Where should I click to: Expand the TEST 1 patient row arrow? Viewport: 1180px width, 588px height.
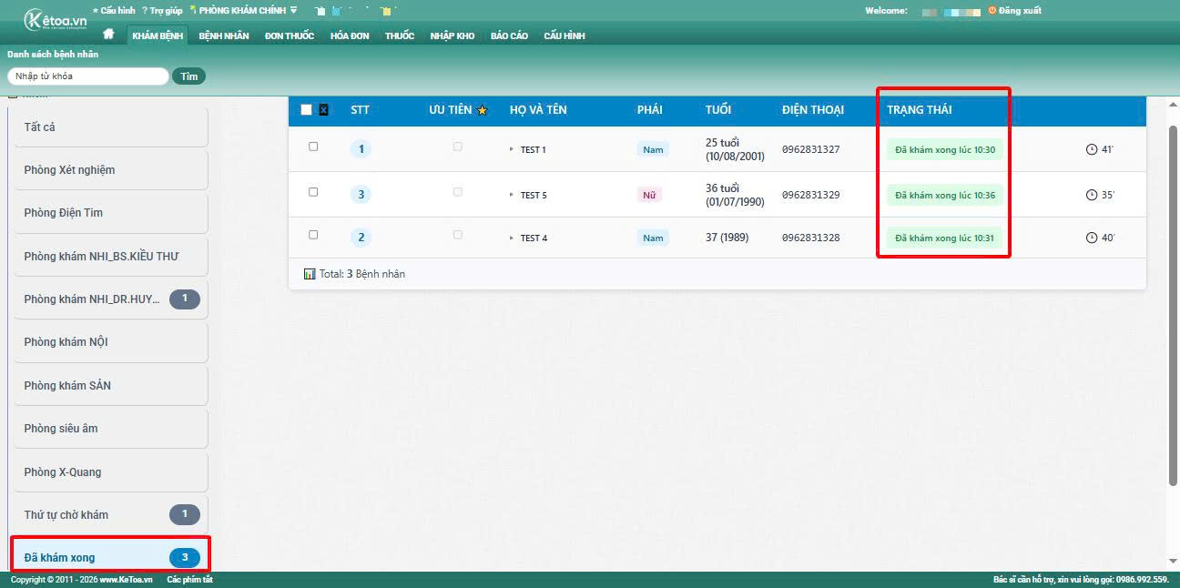(512, 149)
